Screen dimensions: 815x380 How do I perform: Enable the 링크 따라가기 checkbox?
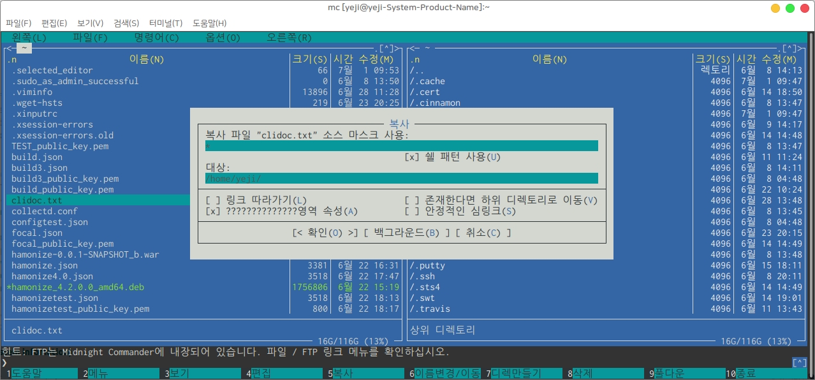point(211,200)
